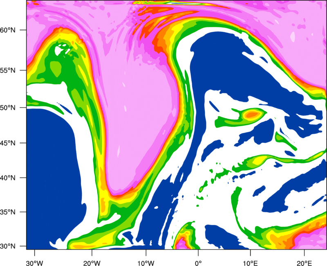Click the 50°N latitude label
This screenshot has height=266, width=327.
[x=8, y=108]
